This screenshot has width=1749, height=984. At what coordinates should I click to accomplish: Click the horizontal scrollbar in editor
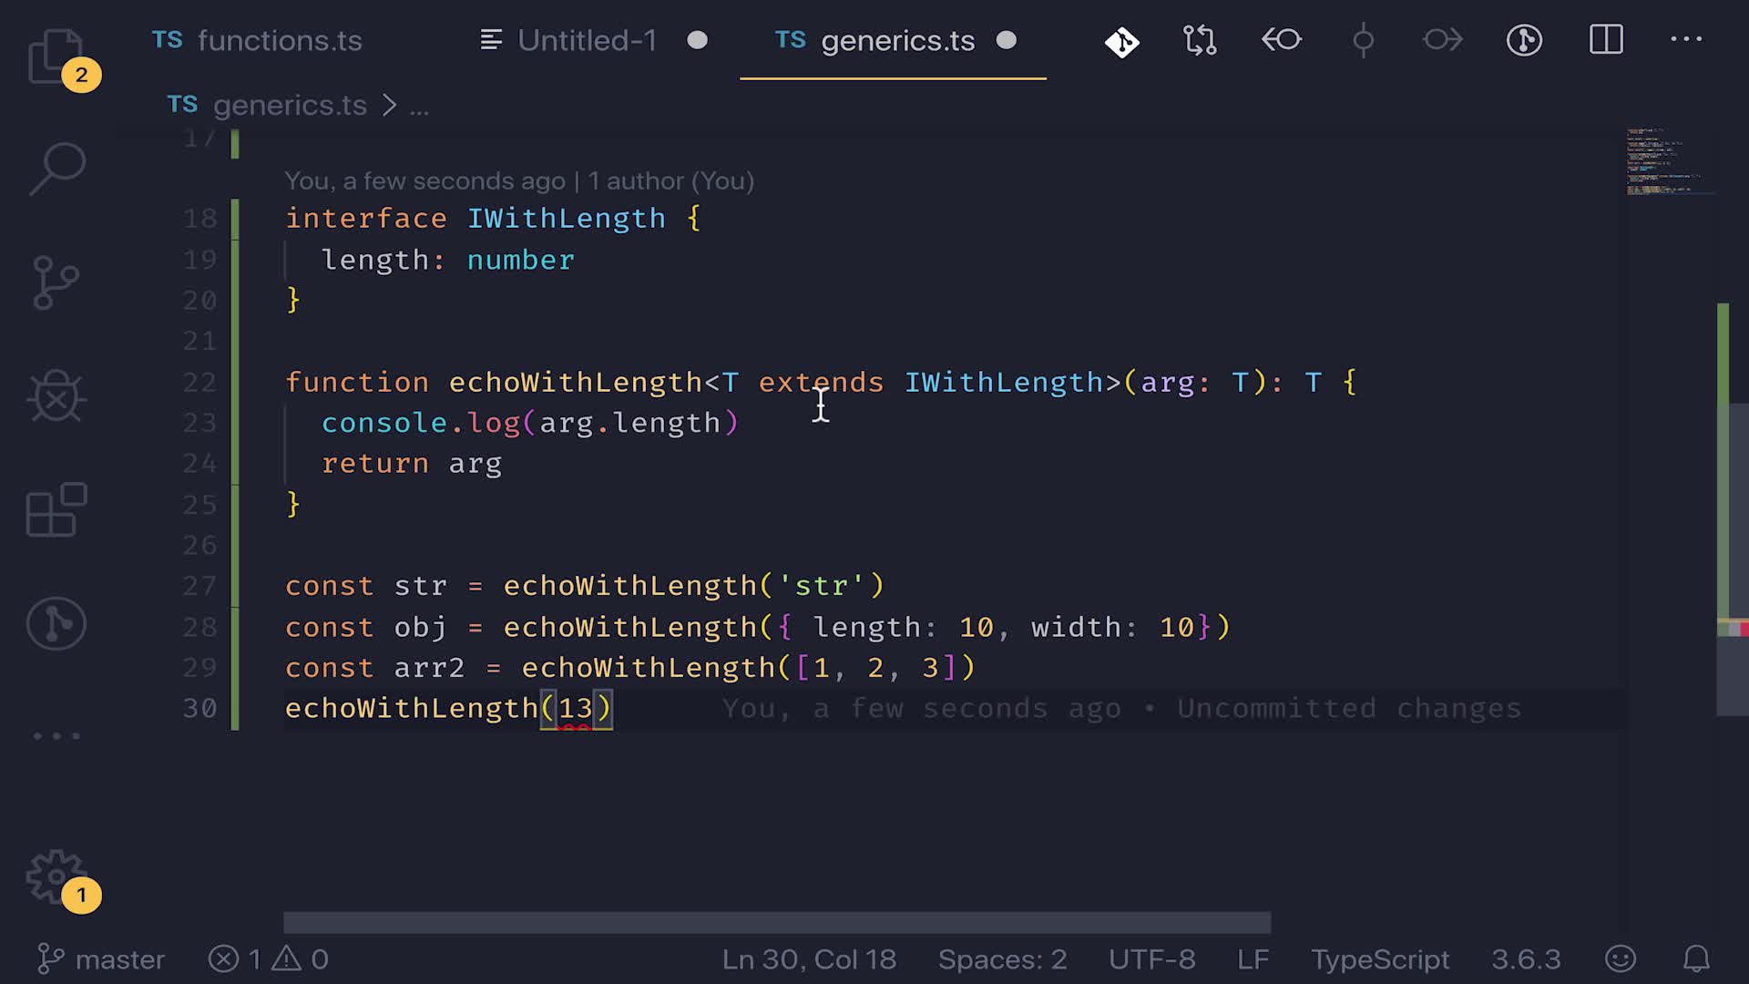776,923
